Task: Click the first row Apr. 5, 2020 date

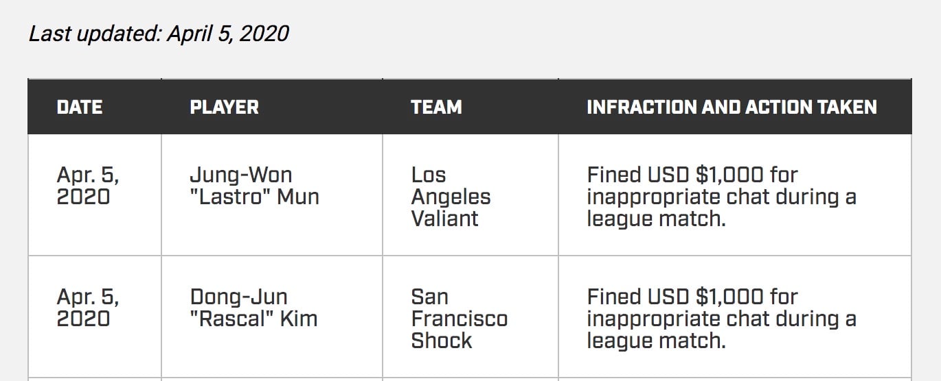Action: (x=87, y=186)
